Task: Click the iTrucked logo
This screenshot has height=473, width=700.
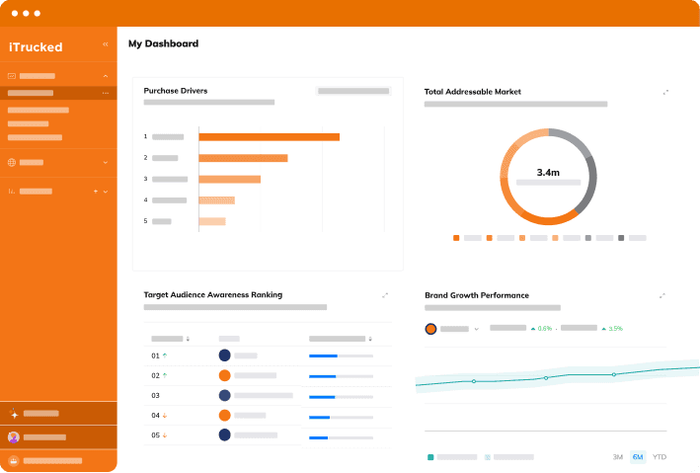Action: point(36,46)
